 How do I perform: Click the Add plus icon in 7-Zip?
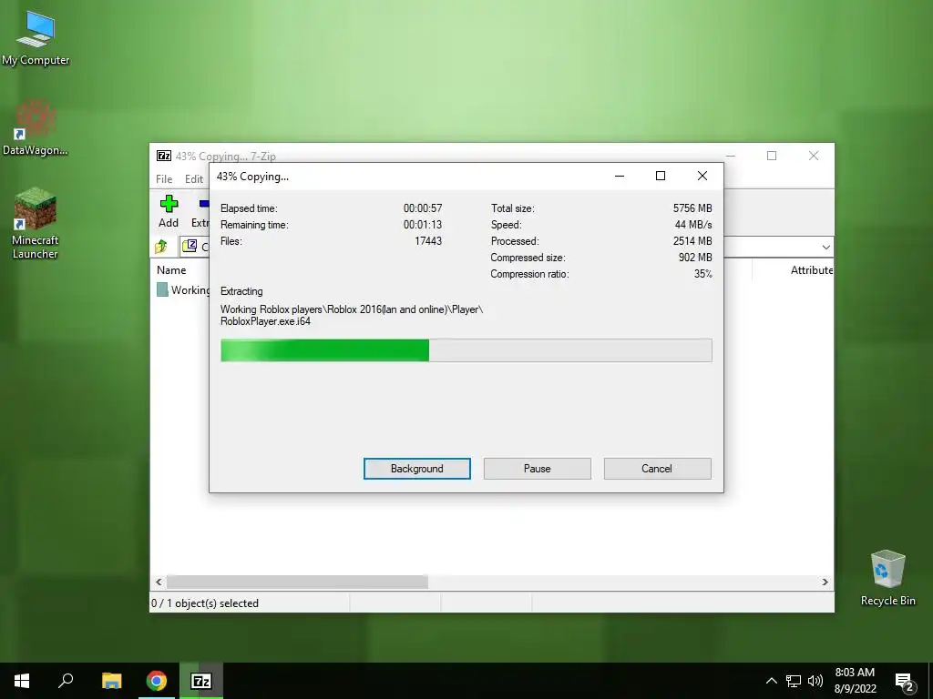click(x=169, y=205)
